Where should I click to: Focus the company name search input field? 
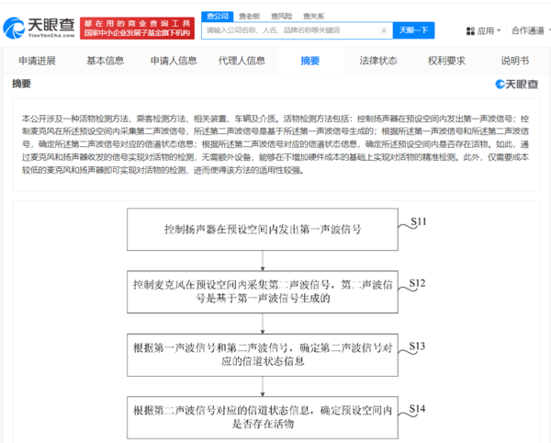(289, 30)
